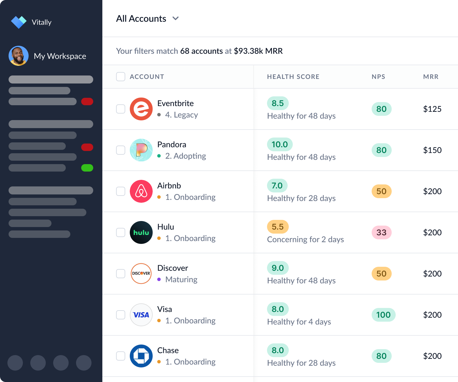The width and height of the screenshot is (458, 382).
Task: Click the Discover account logo
Action: pyautogui.click(x=141, y=274)
